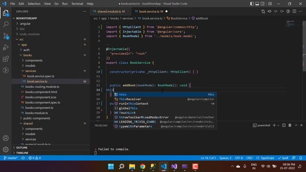
Task: Toggle Spell checker in status bar
Action: (283, 158)
